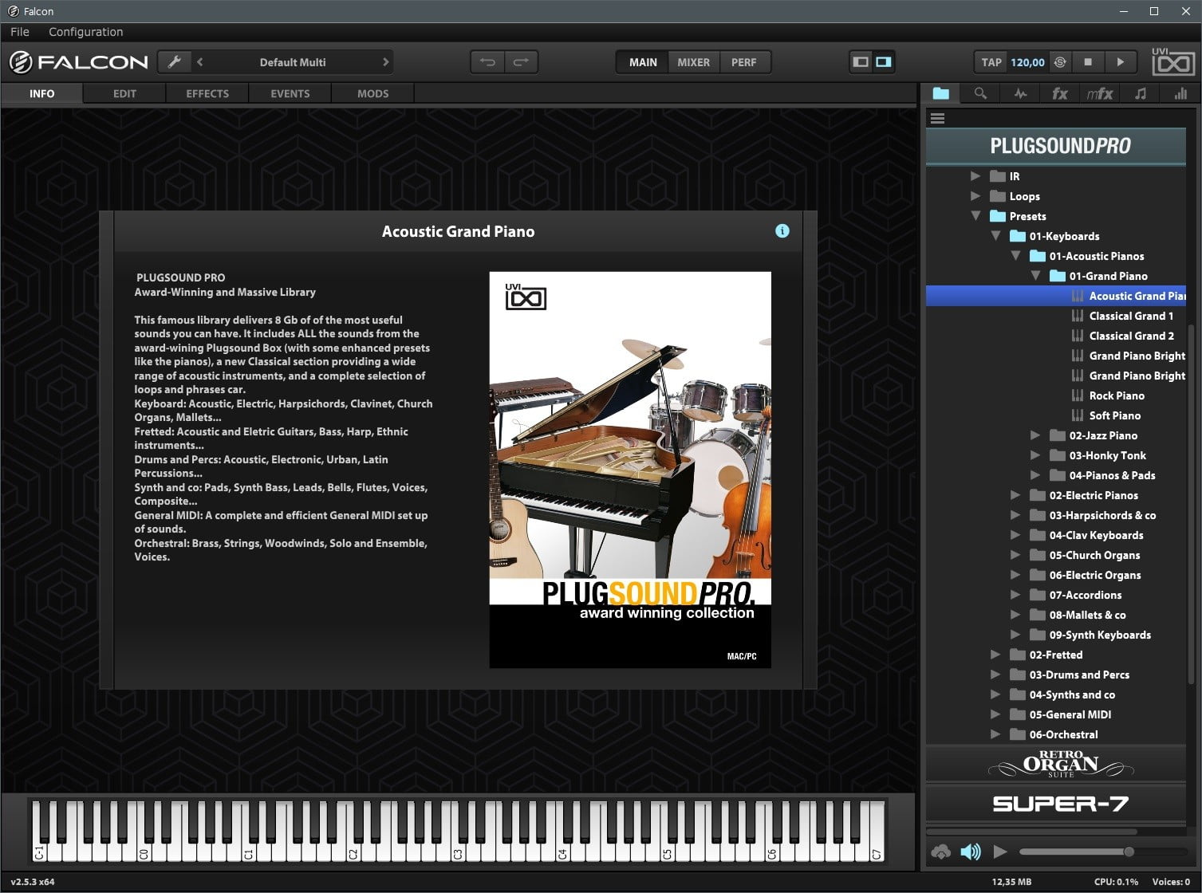Play the browser preview sample
This screenshot has height=893, width=1202.
(999, 852)
